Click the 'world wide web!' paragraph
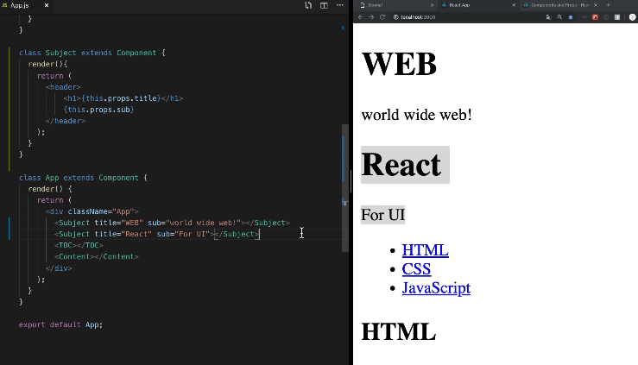Image resolution: width=638 pixels, height=365 pixels. pos(417,115)
